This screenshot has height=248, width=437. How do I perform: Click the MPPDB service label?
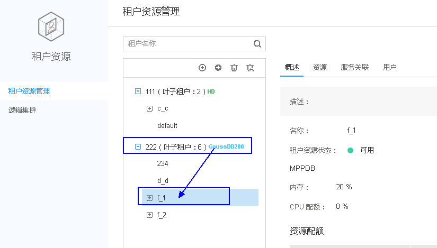coord(302,168)
